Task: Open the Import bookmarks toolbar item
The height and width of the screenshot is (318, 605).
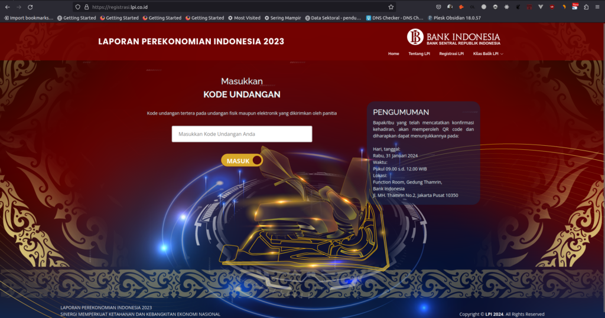Action: 28,18
